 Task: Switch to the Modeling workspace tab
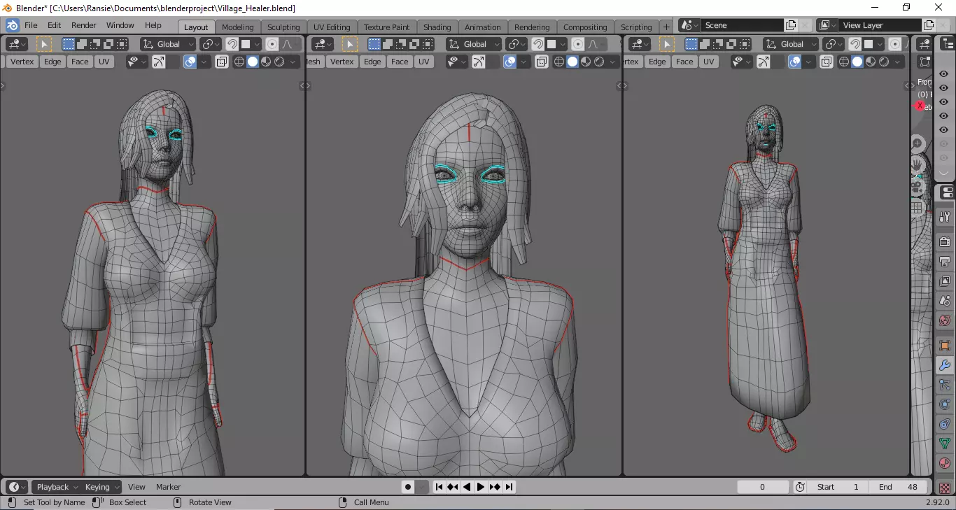(x=238, y=27)
